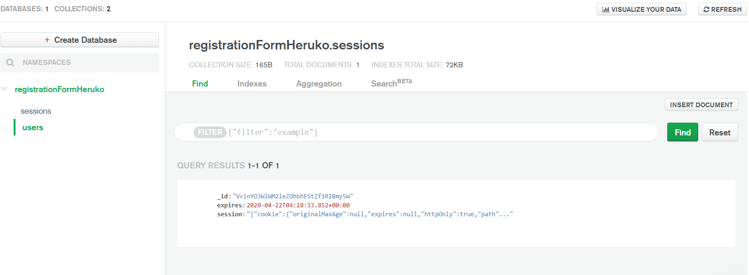Collapse the registrationFormHeruko database triangle

pyautogui.click(x=4, y=89)
